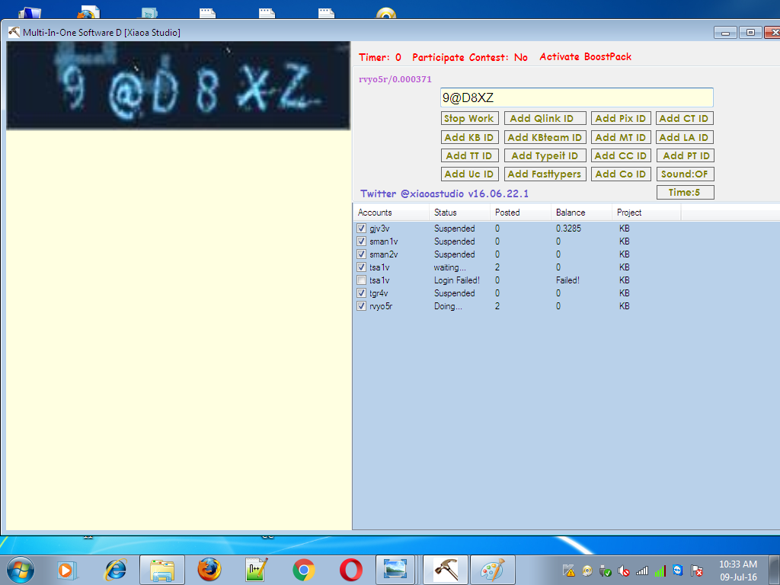Launch Firefox from the taskbar

(x=209, y=570)
